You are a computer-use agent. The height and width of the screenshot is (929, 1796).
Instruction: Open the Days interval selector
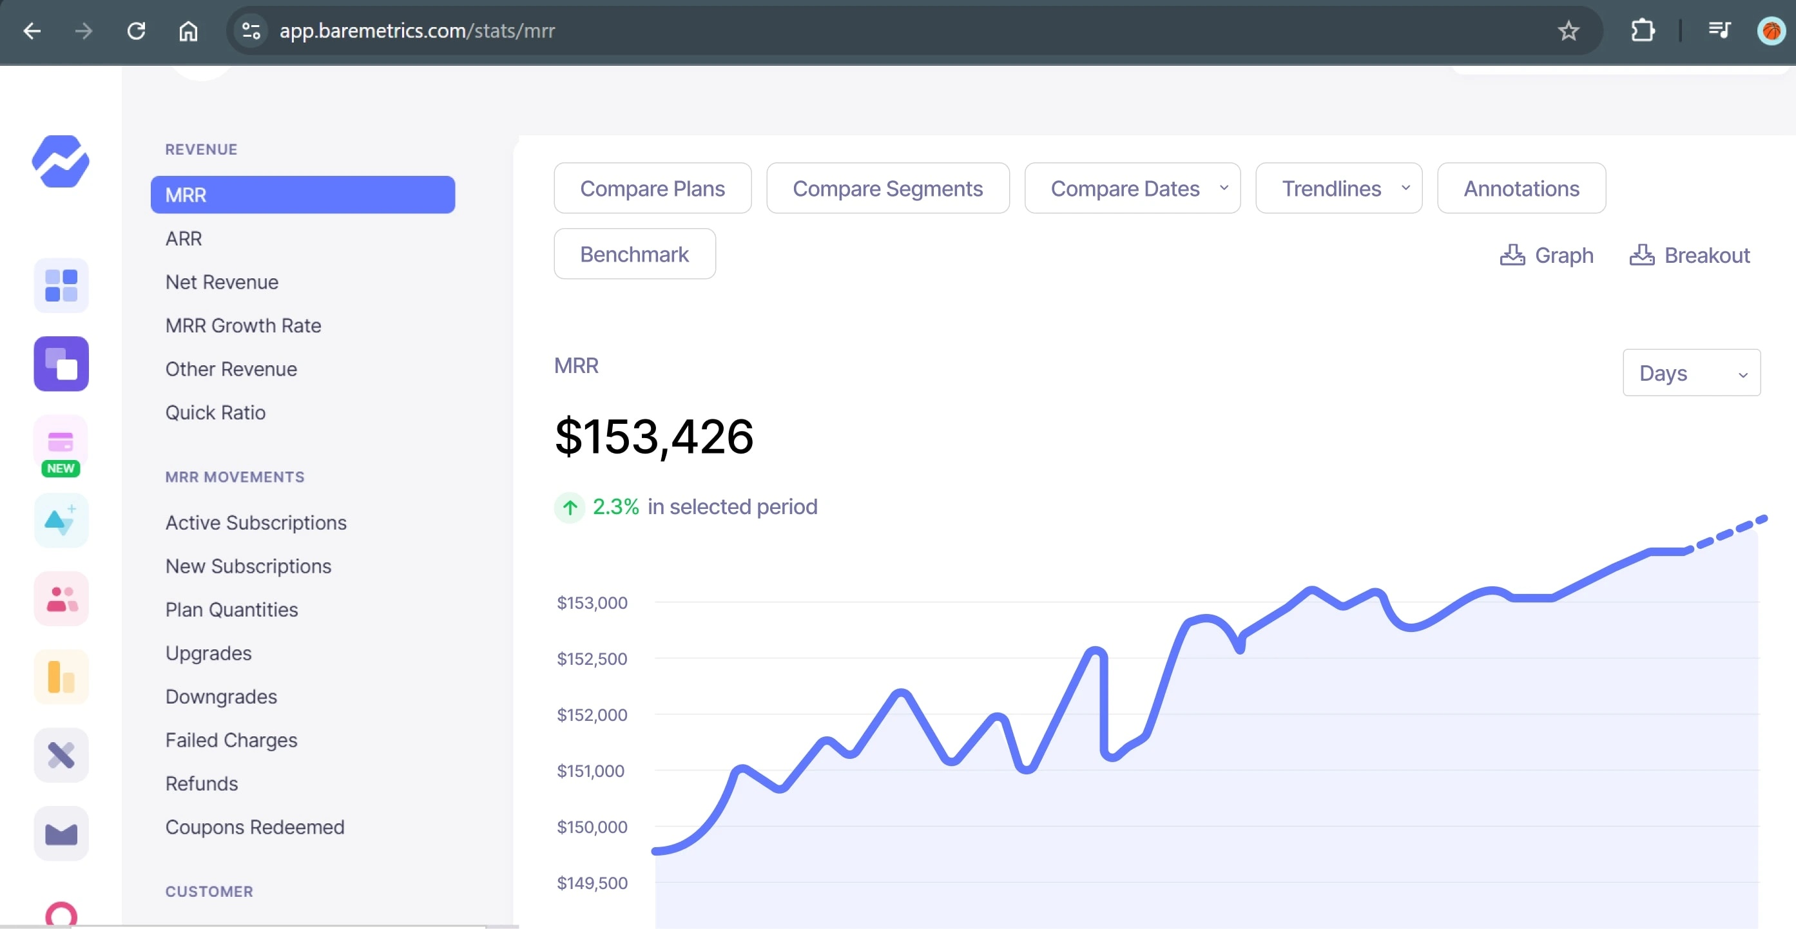tap(1692, 373)
